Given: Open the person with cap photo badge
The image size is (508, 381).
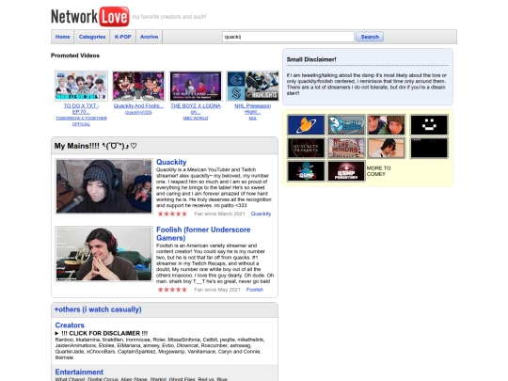Looking at the screenshot, I should tap(387, 148).
